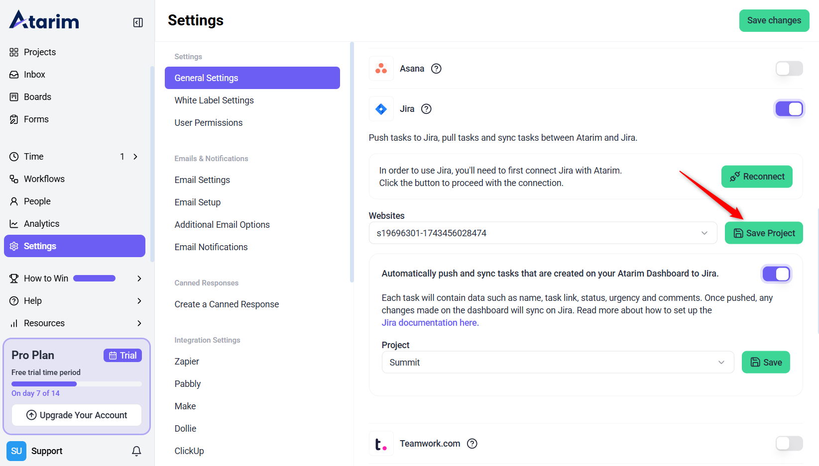Click the Save changes button
The height and width of the screenshot is (466, 819).
[774, 20]
